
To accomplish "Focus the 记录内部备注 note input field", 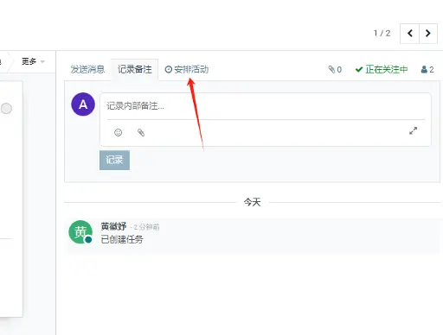I will 266,106.
